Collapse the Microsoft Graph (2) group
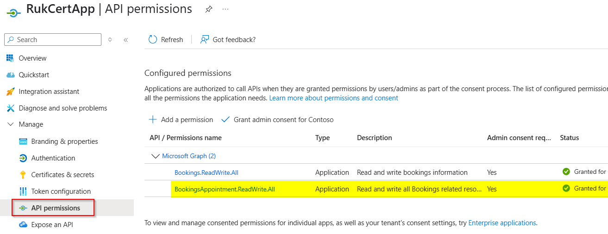This screenshot has height=234, width=608. pyautogui.click(x=156, y=156)
